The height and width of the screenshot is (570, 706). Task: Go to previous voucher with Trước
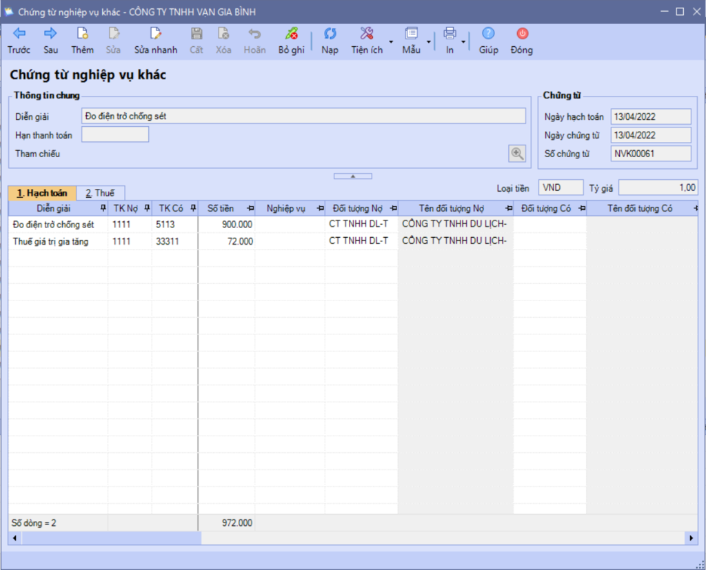coord(19,41)
